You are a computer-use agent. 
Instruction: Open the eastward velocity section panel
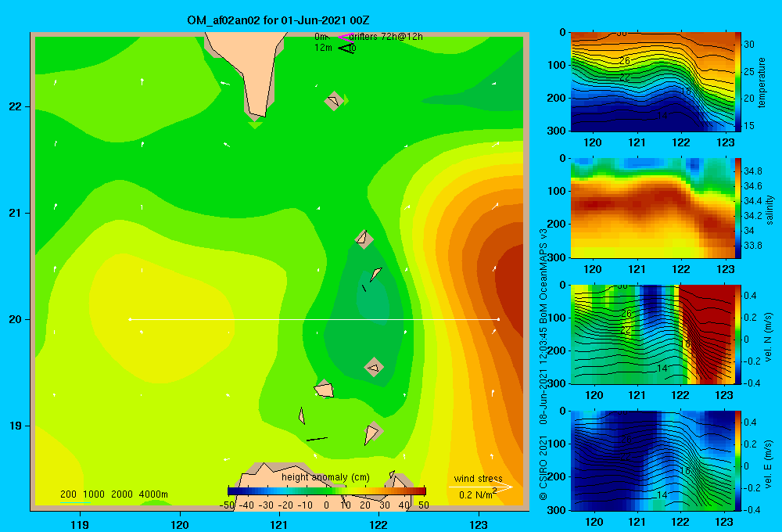coord(652,461)
